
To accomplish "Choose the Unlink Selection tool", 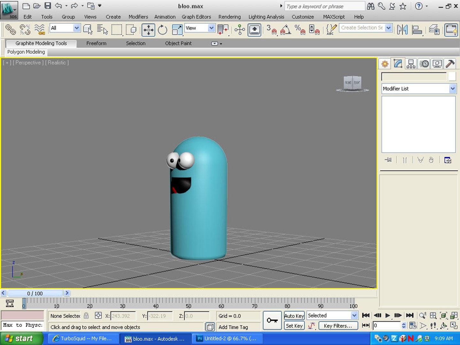I will click(x=25, y=30).
